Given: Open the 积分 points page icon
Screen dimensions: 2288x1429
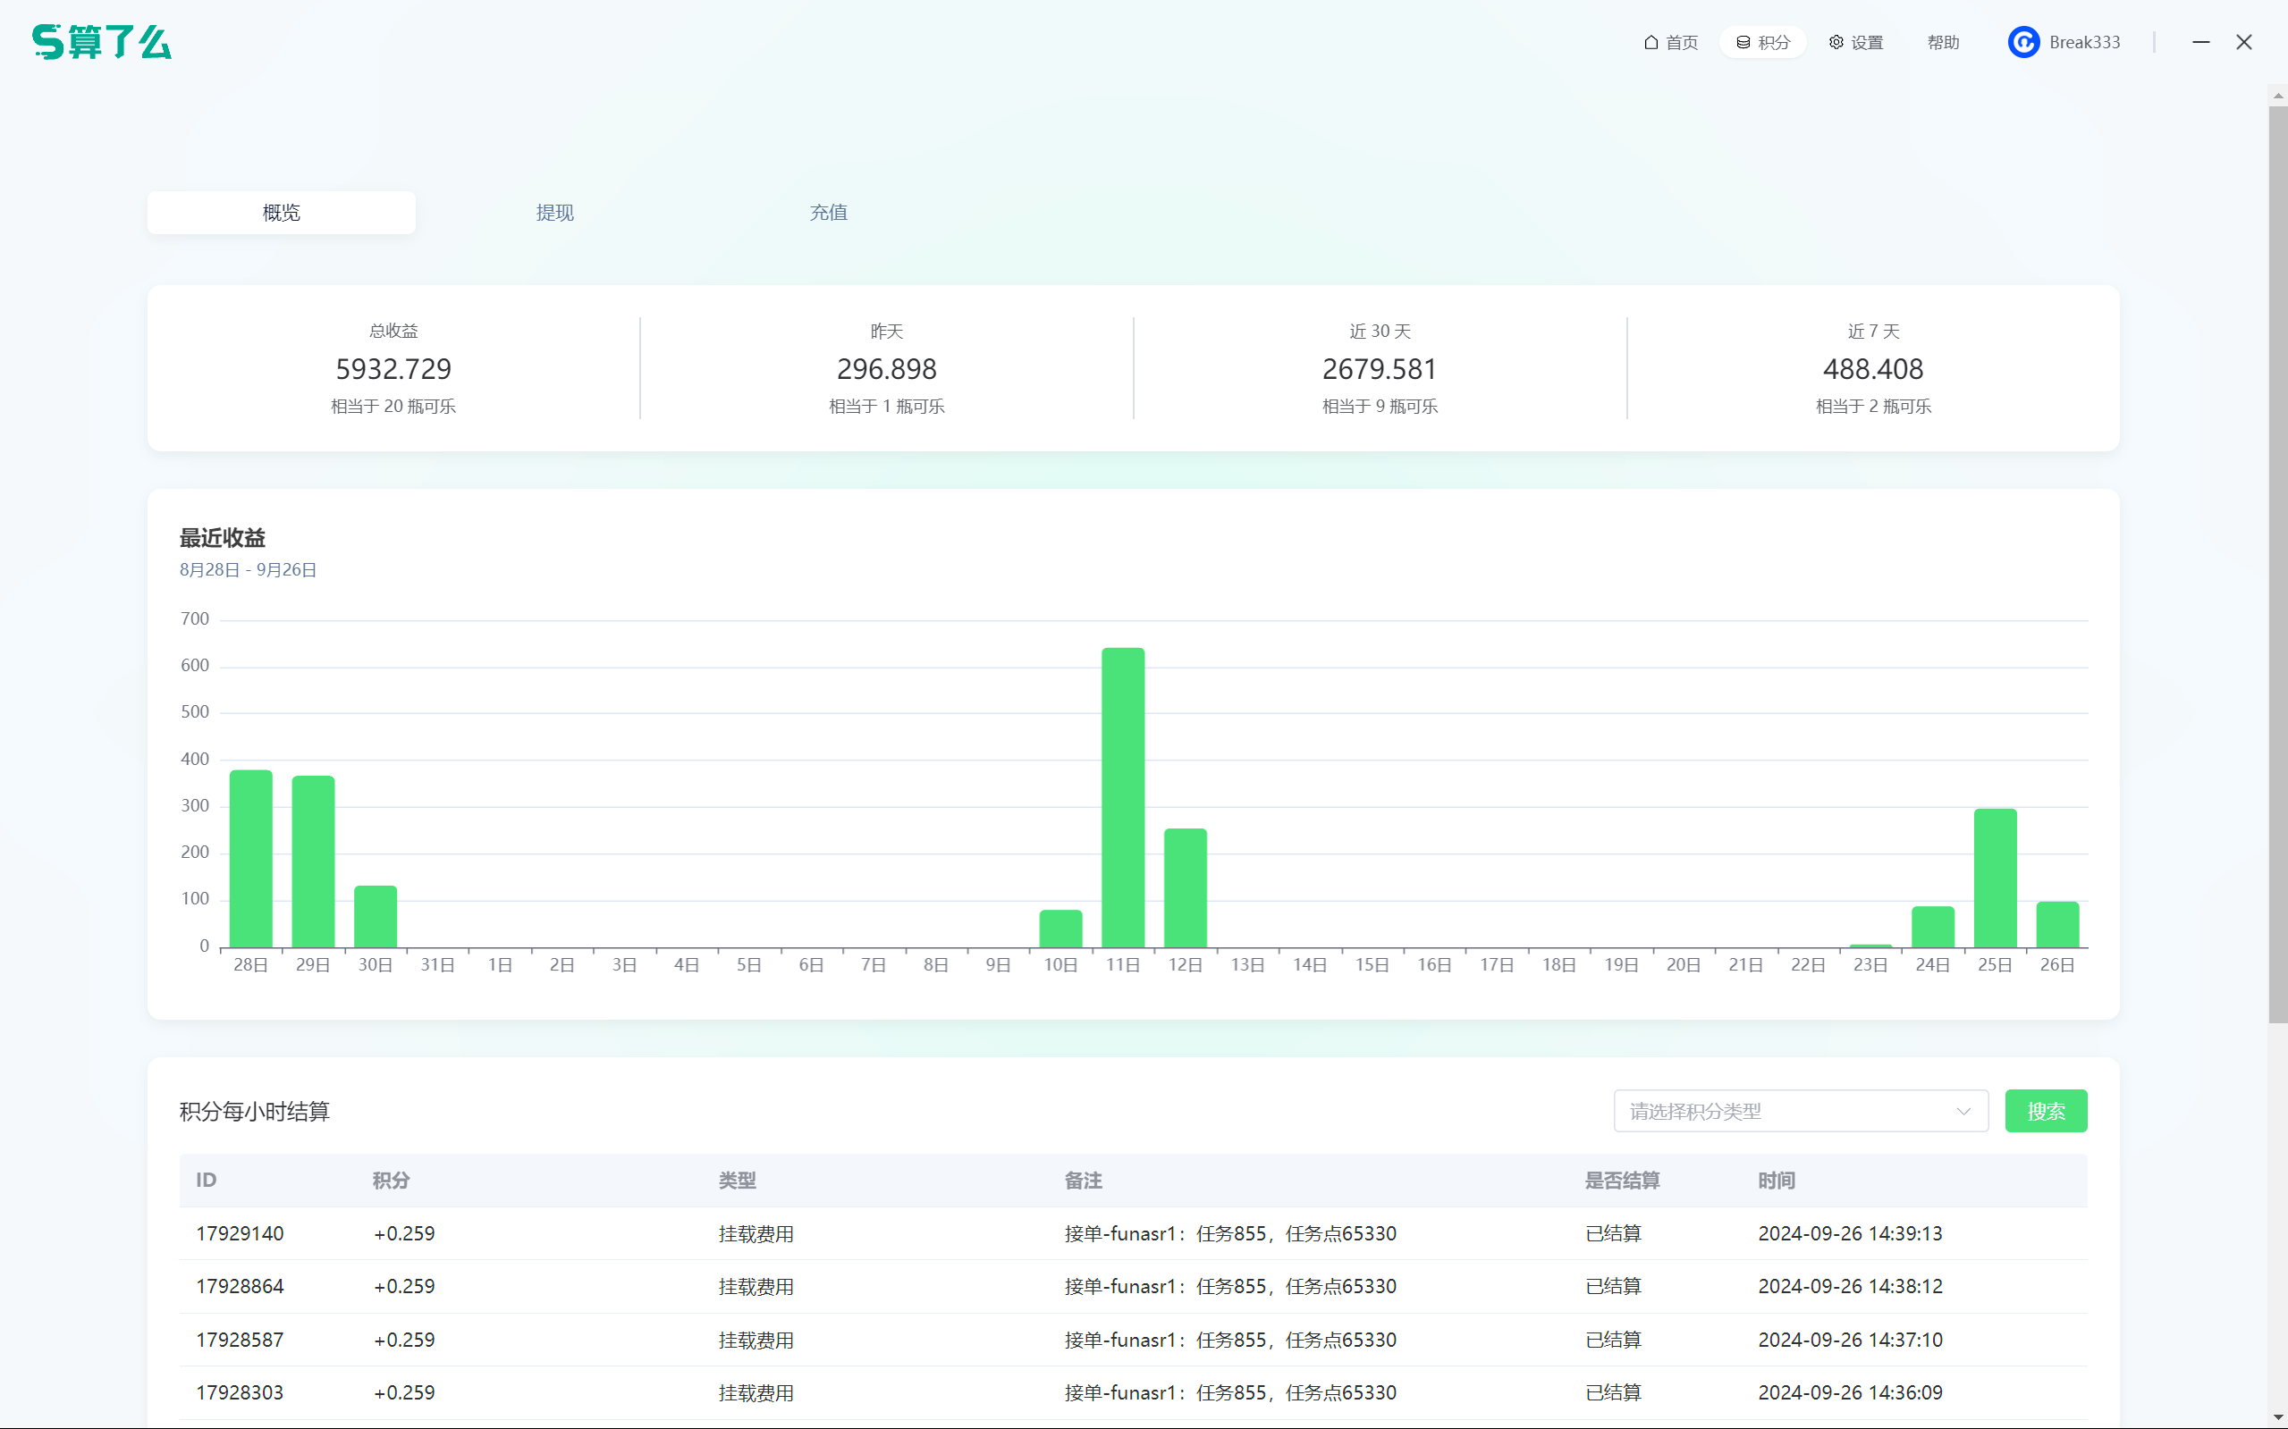Looking at the screenshot, I should click(x=1743, y=43).
